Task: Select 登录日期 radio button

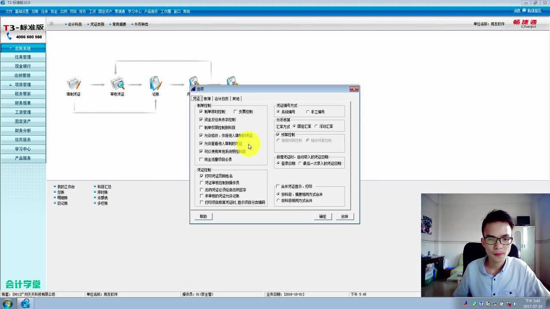Action: (x=278, y=164)
